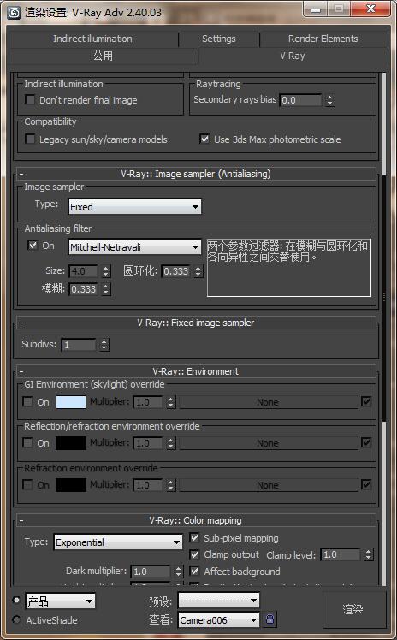This screenshot has width=397, height=640.
Task: Collapse the V-Ray Environment rollout
Action: [x=196, y=371]
